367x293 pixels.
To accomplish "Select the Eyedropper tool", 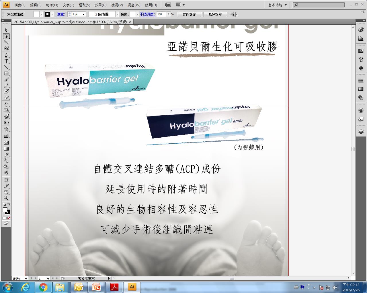I will (x=6, y=155).
